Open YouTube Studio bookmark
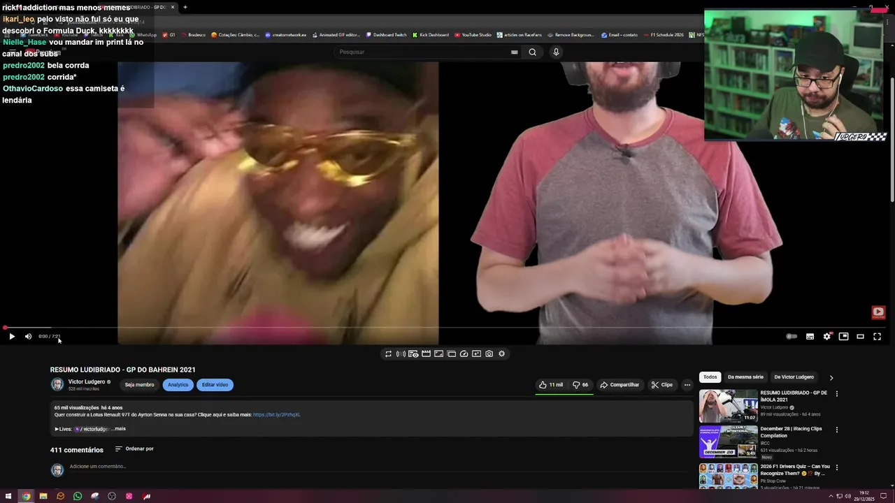The image size is (895, 503). [473, 35]
